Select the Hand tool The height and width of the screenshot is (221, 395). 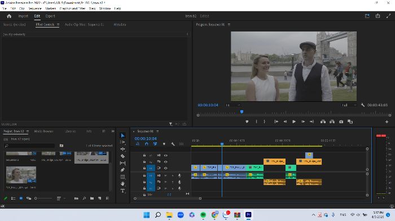[122, 184]
